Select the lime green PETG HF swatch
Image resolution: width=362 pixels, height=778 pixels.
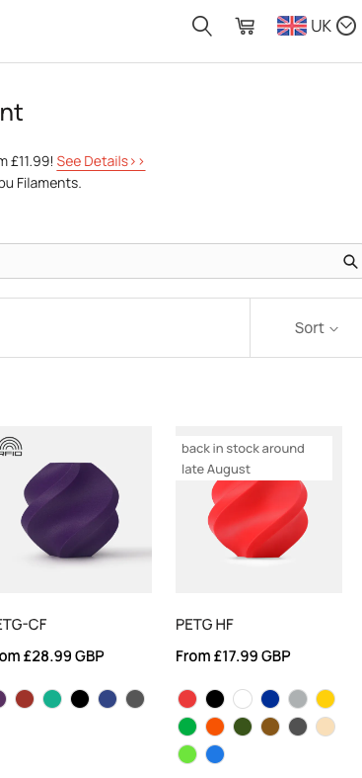(x=187, y=754)
